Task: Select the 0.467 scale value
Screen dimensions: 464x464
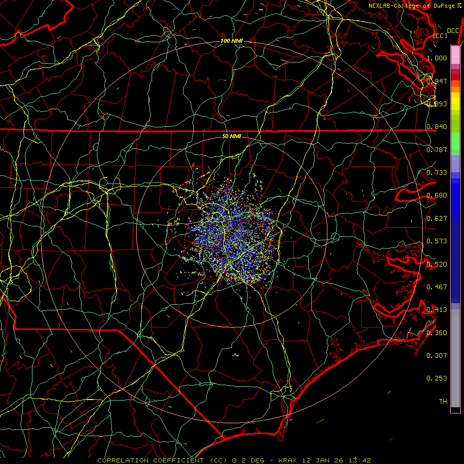Action: pyautogui.click(x=437, y=287)
